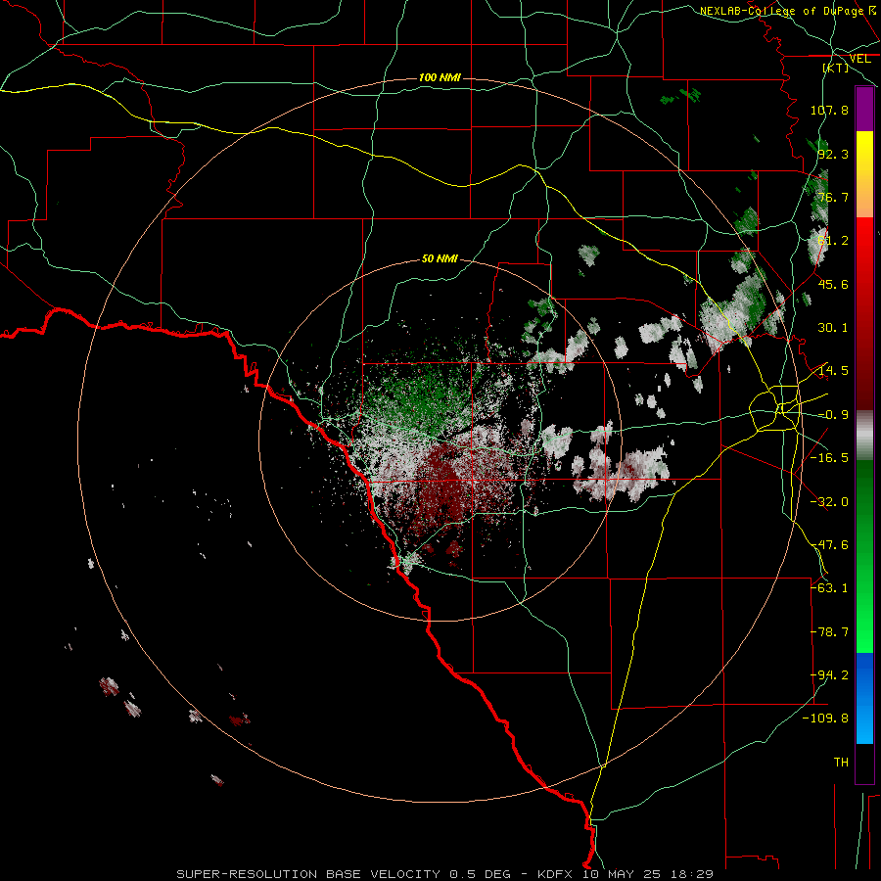
Task: Click the blue segment of the color bar
Action: click(864, 698)
